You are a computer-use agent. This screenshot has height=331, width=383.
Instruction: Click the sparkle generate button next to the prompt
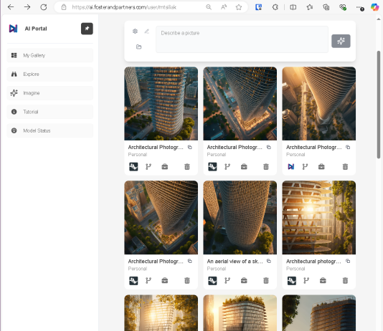point(341,41)
